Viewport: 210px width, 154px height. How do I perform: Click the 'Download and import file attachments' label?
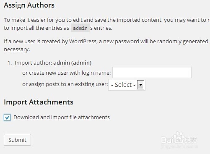[62, 117]
